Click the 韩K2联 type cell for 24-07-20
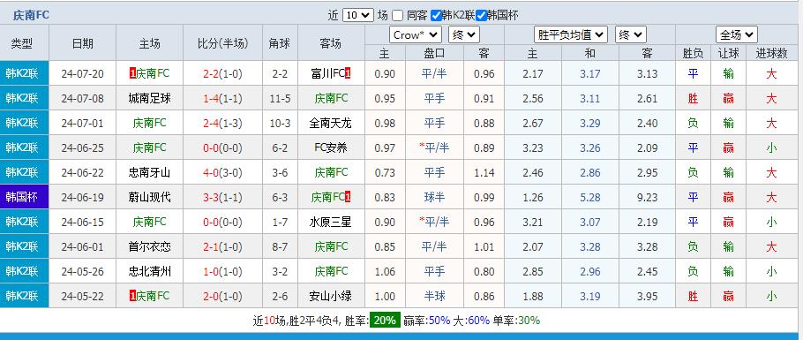Image resolution: width=803 pixels, height=340 pixels. 24,74
